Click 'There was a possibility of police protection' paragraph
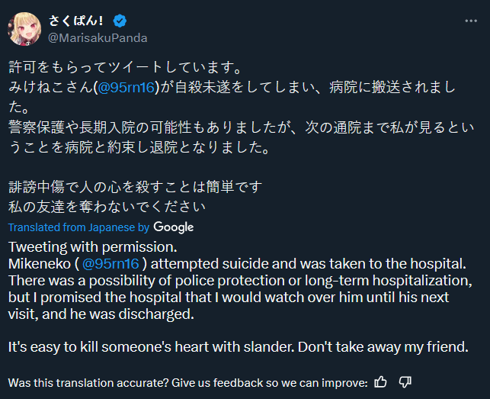The width and height of the screenshot is (490, 399). coord(240,298)
